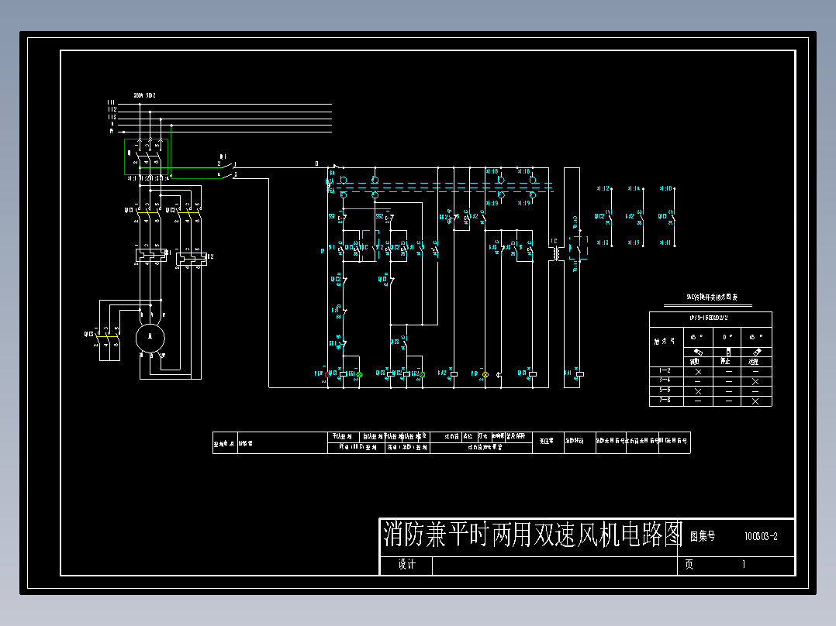Select the motor M circle symbol
This screenshot has width=836, height=626.
[150, 338]
